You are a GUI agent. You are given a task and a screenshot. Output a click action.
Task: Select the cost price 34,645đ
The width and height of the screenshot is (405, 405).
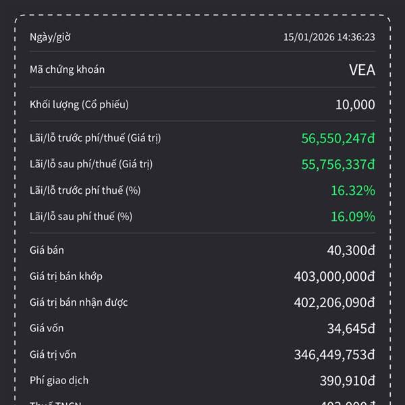click(x=351, y=329)
